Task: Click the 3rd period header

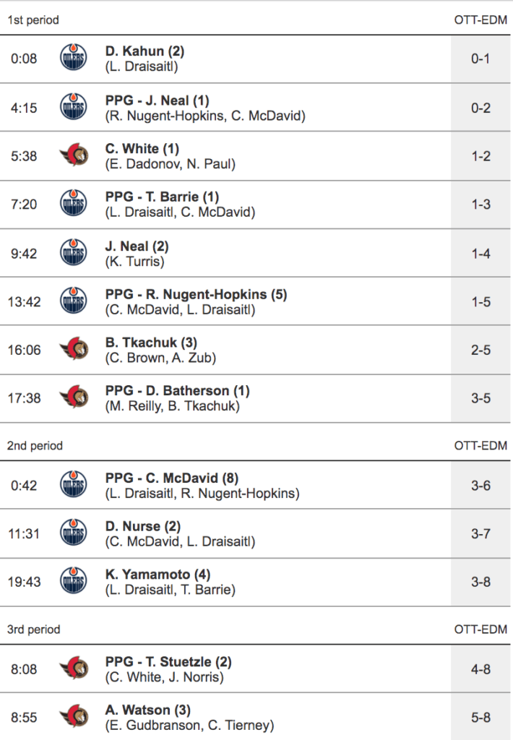Action: click(x=34, y=629)
